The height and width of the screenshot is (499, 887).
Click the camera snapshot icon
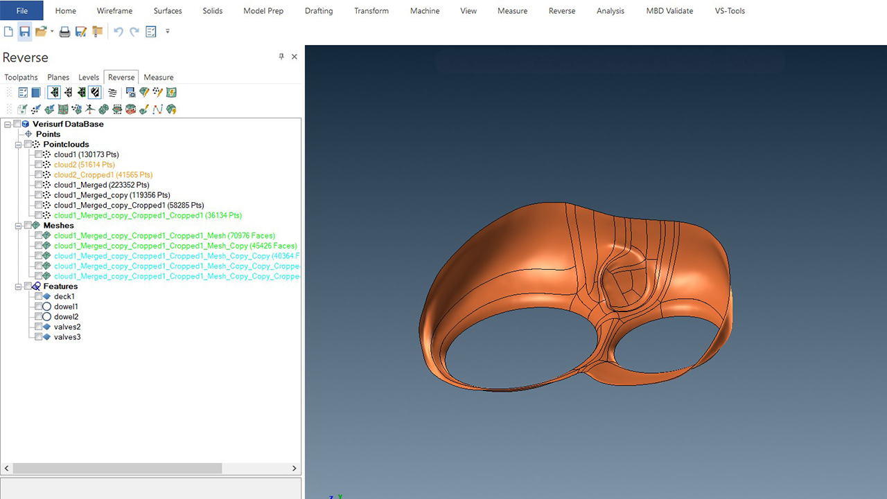[131, 92]
